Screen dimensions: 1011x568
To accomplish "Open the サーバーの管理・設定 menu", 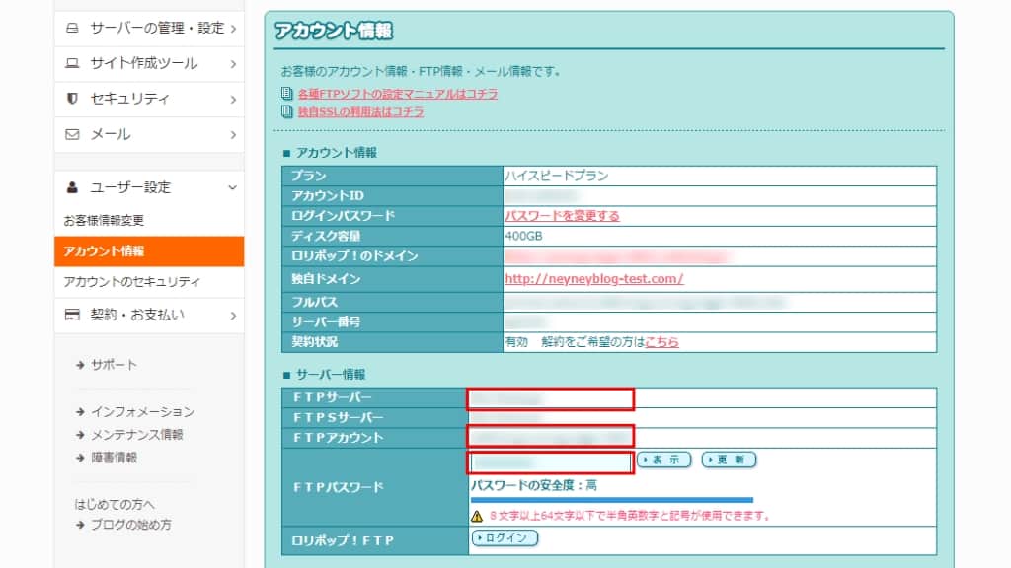I will (x=149, y=29).
